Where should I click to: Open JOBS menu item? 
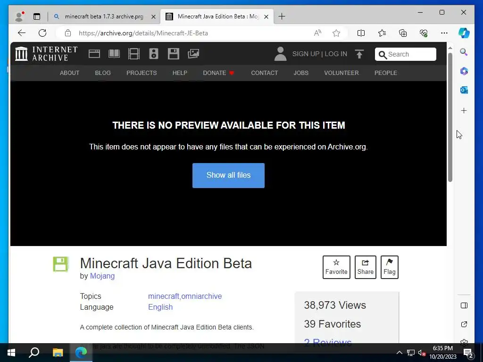(x=301, y=73)
